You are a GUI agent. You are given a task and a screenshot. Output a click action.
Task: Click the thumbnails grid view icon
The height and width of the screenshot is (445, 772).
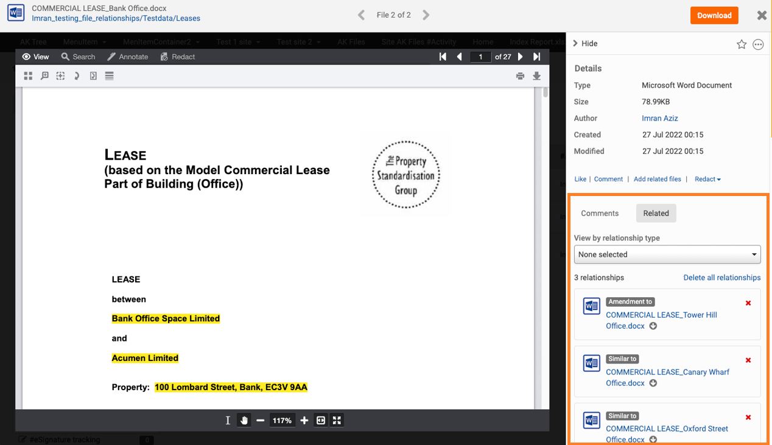28,76
